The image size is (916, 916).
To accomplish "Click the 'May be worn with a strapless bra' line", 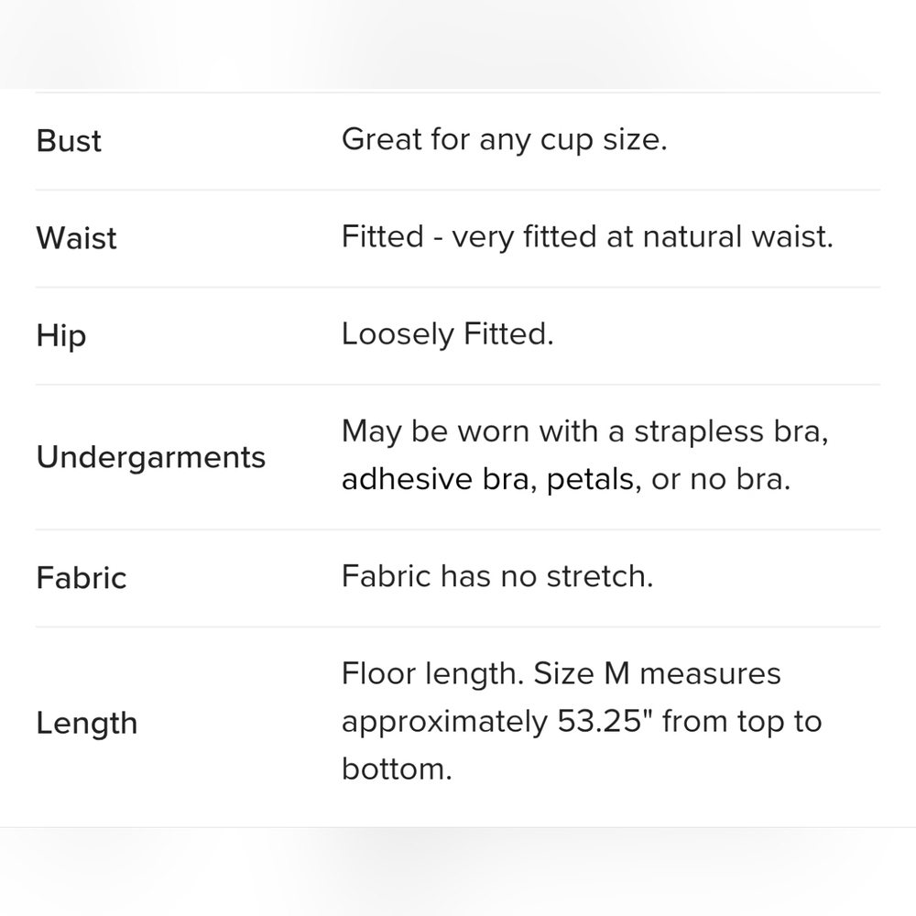I will pyautogui.click(x=584, y=432).
